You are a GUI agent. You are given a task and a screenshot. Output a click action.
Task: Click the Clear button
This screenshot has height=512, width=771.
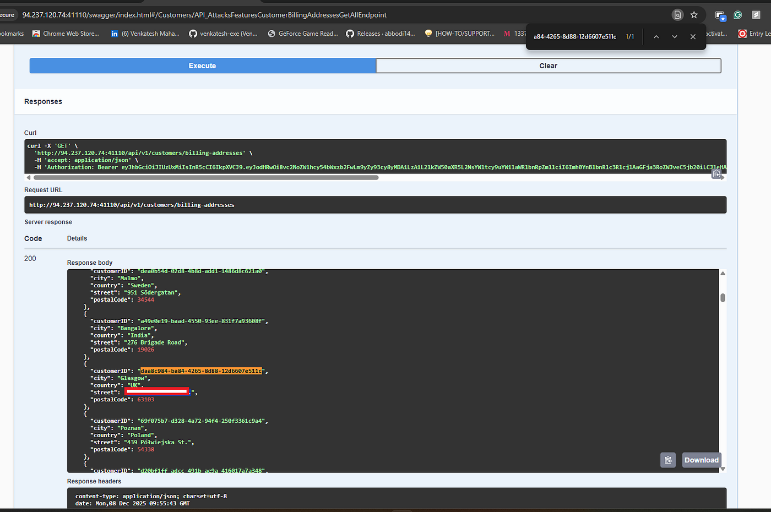[549, 66]
